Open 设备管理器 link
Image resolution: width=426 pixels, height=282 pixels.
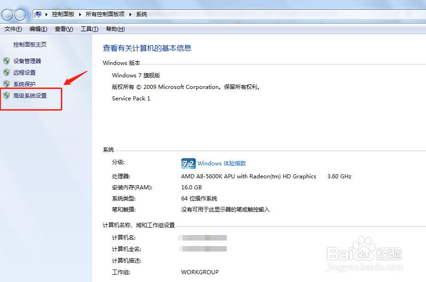point(27,61)
